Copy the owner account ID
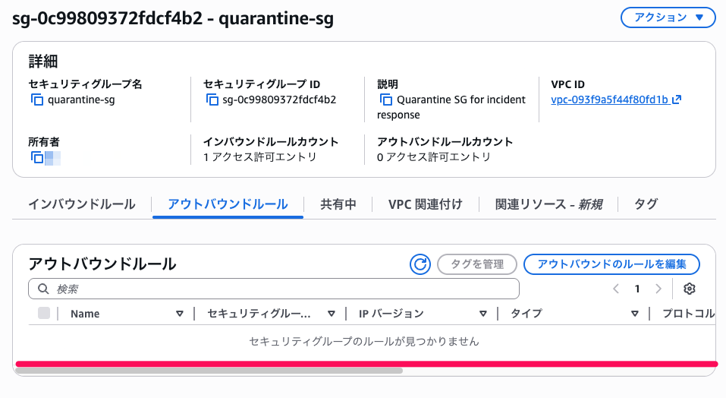Screen dimensions: 726x398 click(36, 157)
